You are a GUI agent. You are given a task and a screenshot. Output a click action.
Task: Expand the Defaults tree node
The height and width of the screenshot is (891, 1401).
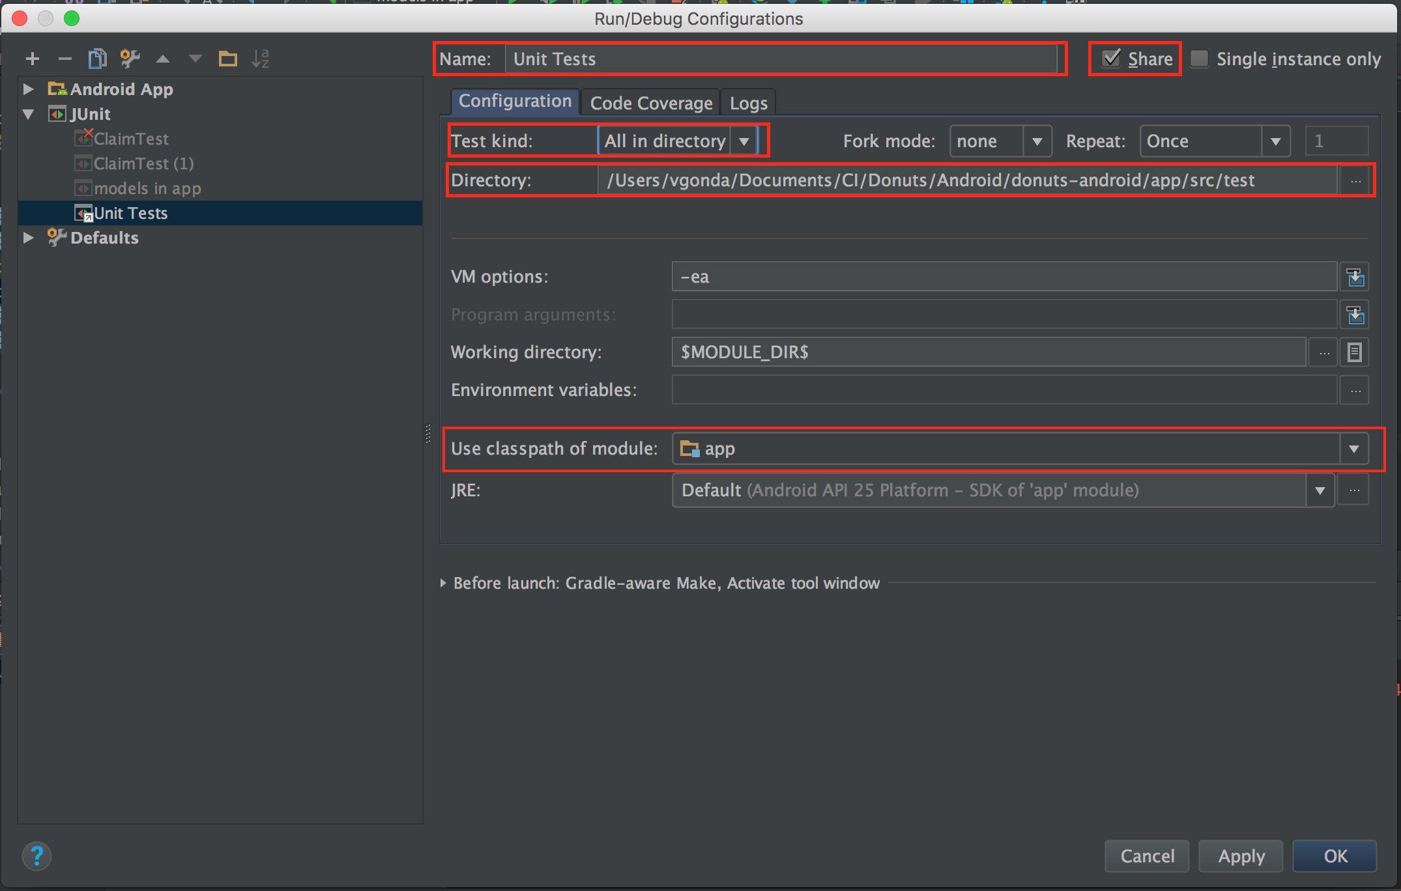click(x=29, y=238)
